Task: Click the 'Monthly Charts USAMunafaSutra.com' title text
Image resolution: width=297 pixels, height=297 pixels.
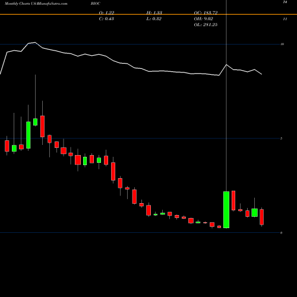Action: (36, 4)
